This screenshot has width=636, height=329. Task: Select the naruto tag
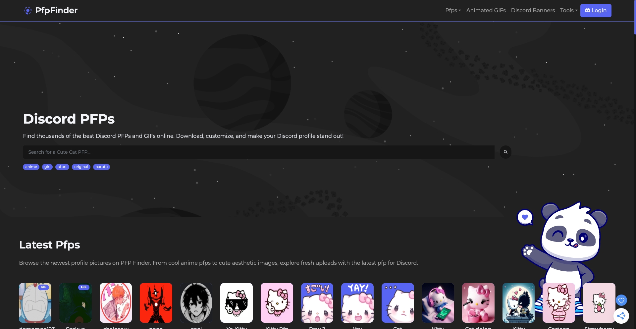[x=101, y=167]
